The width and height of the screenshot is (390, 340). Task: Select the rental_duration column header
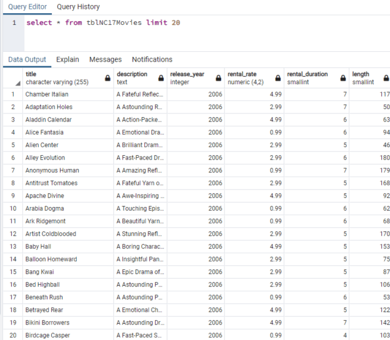(x=316, y=78)
